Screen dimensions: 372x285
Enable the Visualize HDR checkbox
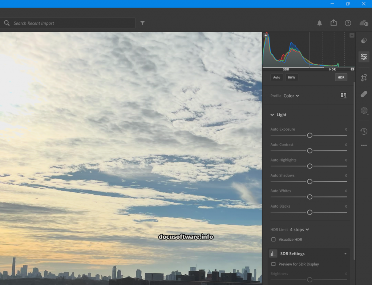pyautogui.click(x=274, y=240)
